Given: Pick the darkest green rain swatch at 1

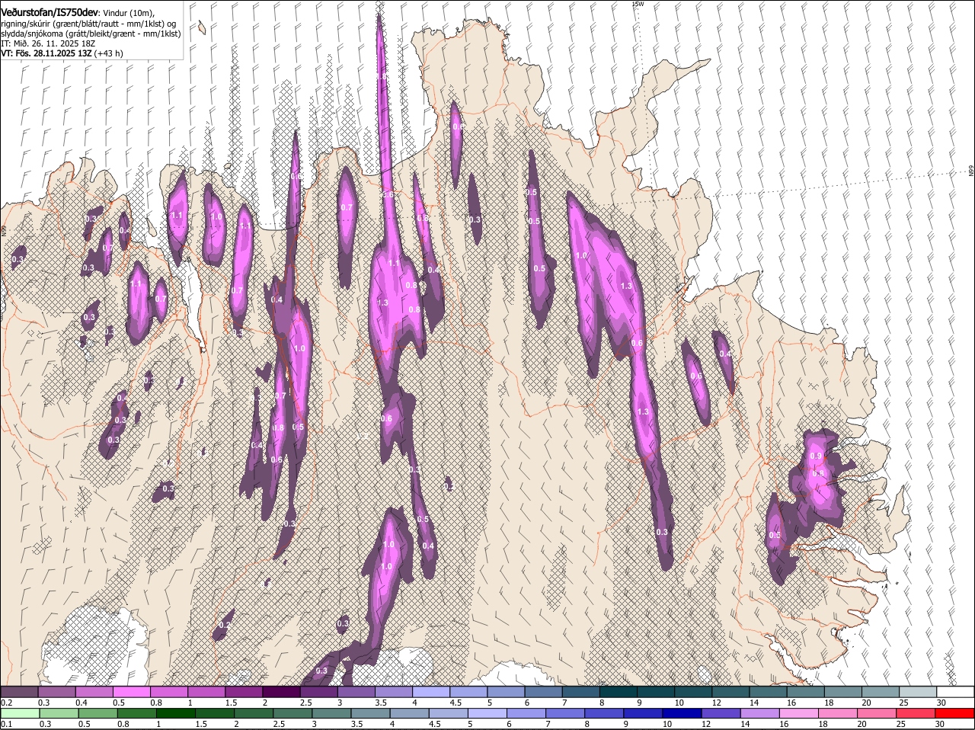Looking at the screenshot, I should (175, 713).
